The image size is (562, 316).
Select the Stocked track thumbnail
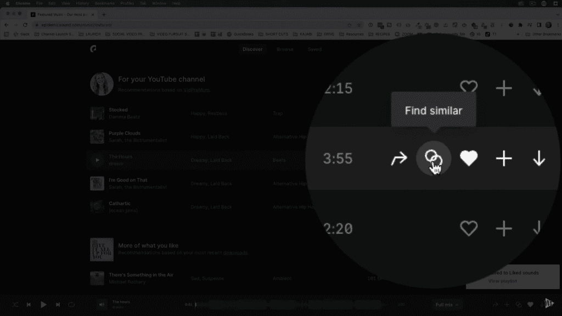(97, 113)
